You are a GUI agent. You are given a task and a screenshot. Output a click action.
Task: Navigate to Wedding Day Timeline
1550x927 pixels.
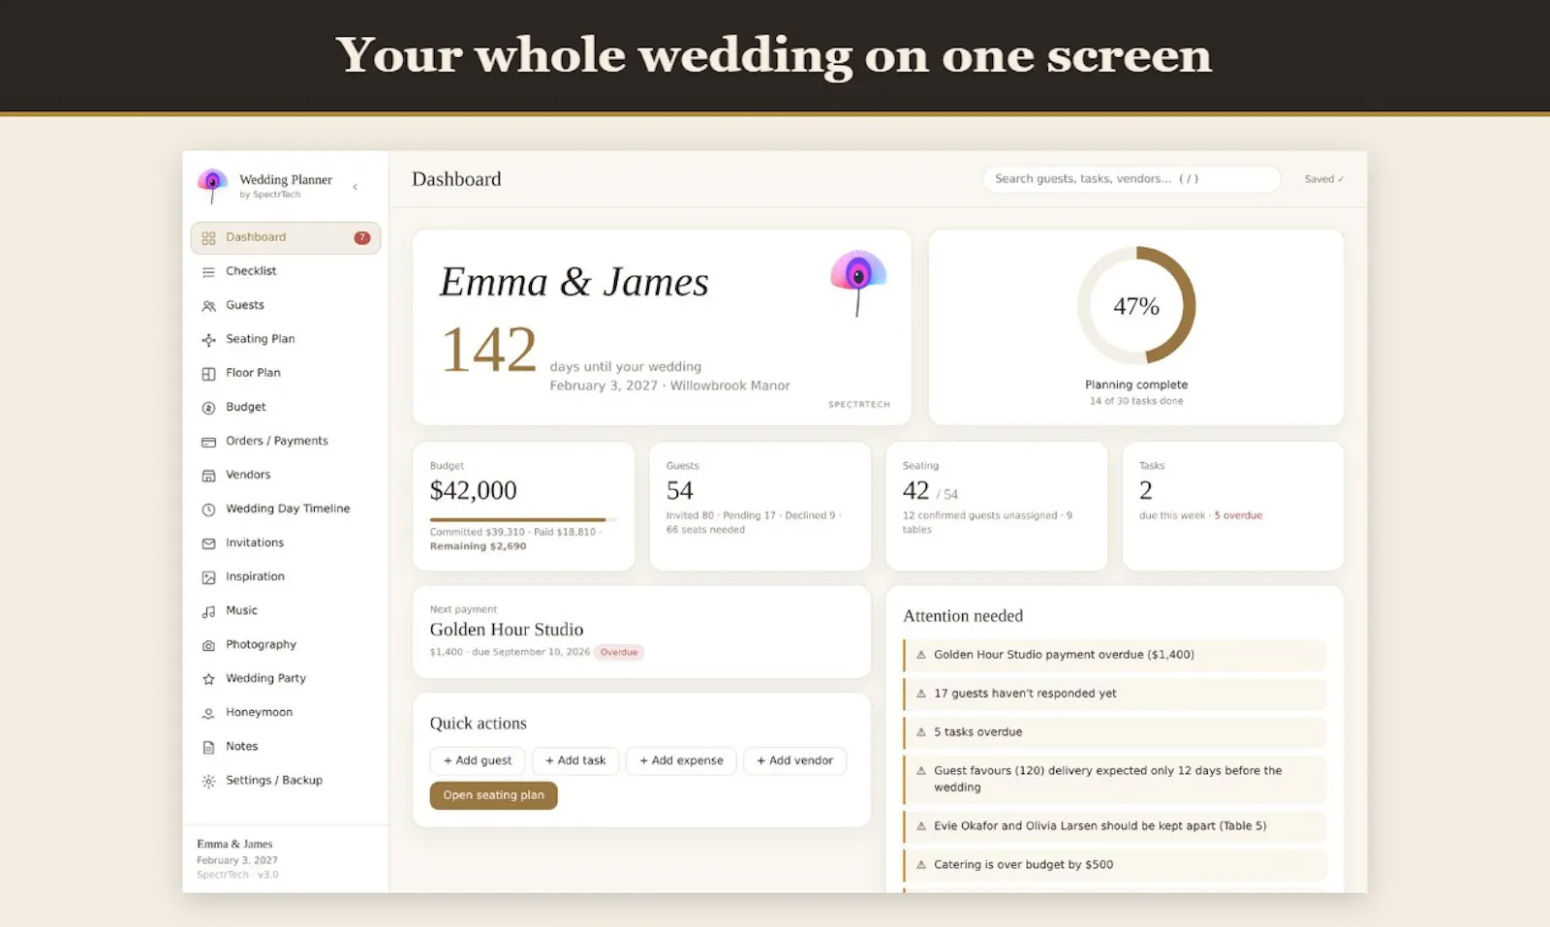(286, 509)
